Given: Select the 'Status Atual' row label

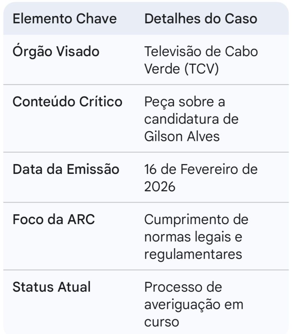Looking at the screenshot, I should pyautogui.click(x=52, y=287).
